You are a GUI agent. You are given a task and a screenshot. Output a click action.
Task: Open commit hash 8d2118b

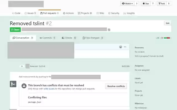pos(126,66)
